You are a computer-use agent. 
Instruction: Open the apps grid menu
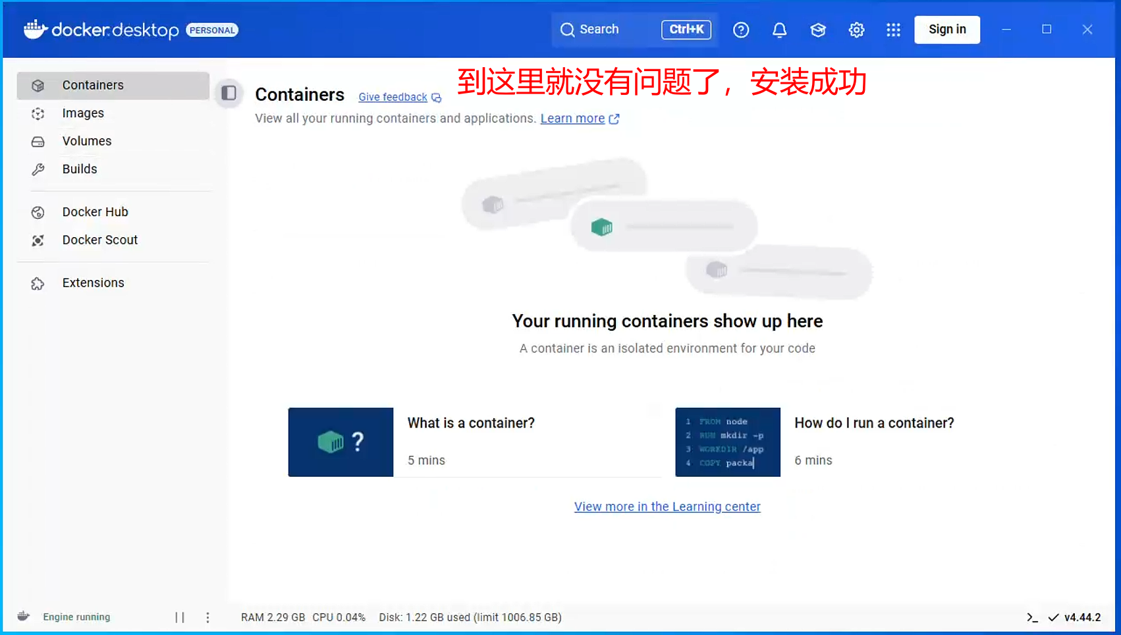tap(893, 30)
